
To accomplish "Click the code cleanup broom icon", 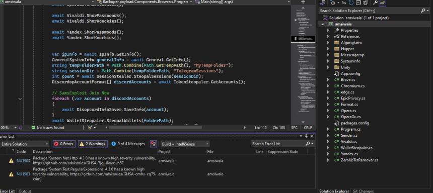I will pyautogui.click(x=90, y=128).
